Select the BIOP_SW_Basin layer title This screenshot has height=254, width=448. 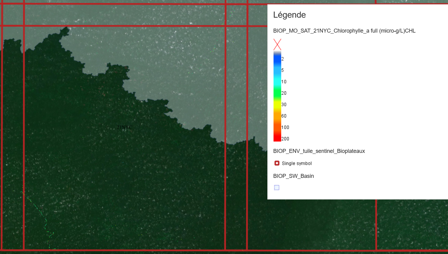(293, 176)
